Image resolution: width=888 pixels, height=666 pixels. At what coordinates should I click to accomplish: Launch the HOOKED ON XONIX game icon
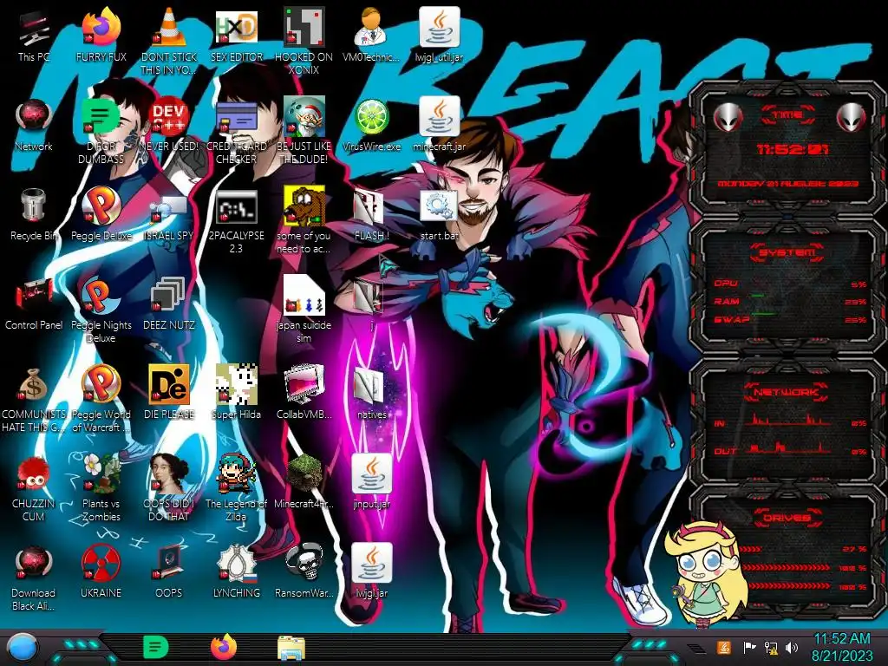(x=304, y=27)
